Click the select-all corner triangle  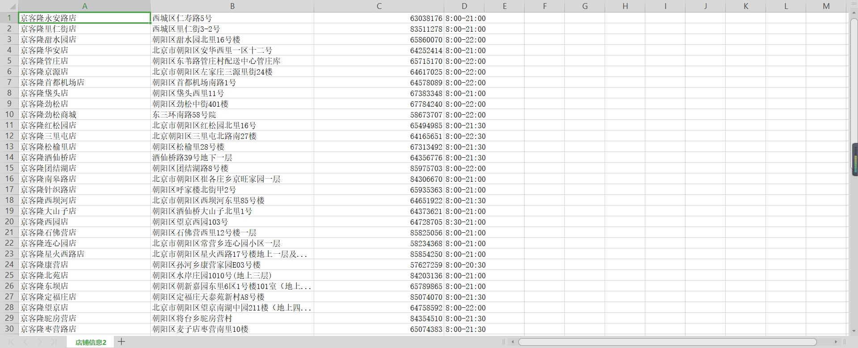(13, 7)
